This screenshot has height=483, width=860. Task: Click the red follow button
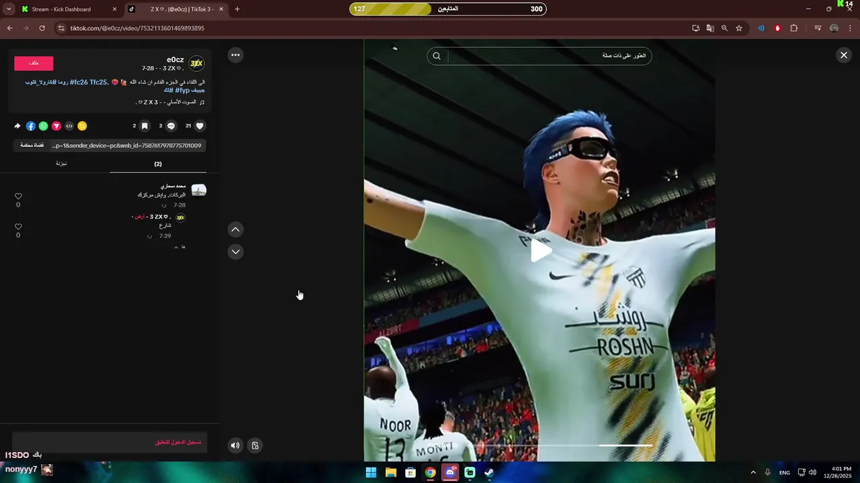(x=34, y=63)
